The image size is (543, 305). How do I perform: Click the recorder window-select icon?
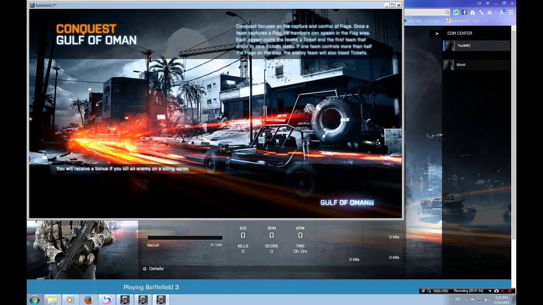coord(423,291)
